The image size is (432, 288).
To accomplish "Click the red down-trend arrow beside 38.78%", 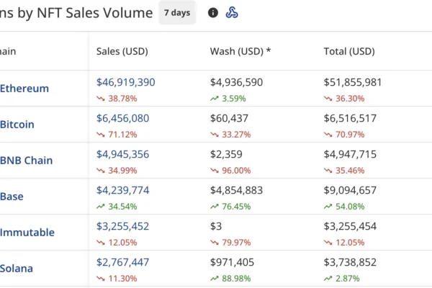I will click(x=101, y=99).
